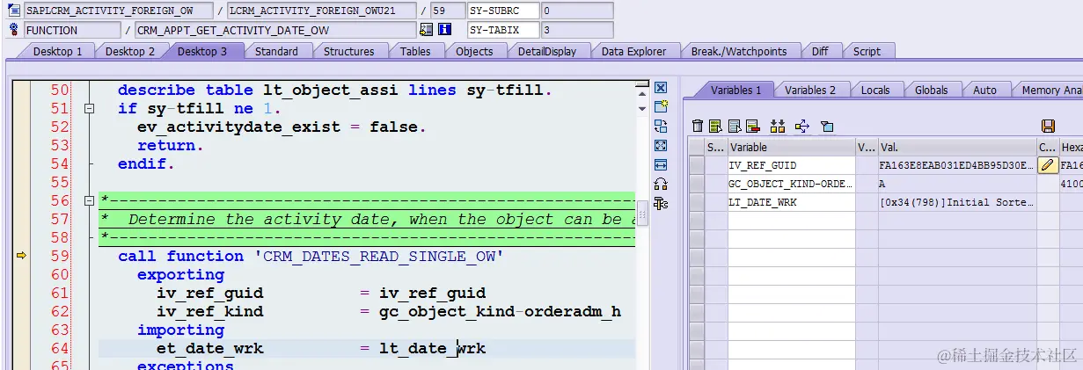This screenshot has width=1083, height=370.
Task: Click the SY-TABIX value field
Action: click(577, 30)
